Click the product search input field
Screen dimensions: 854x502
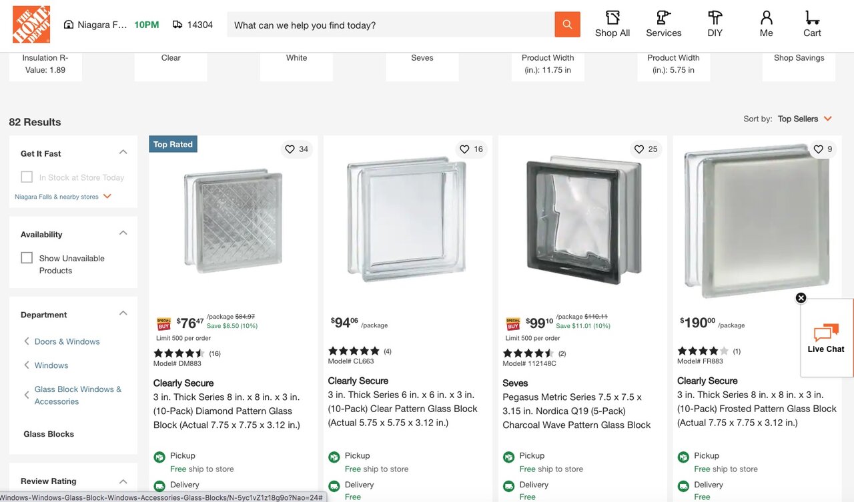390,25
